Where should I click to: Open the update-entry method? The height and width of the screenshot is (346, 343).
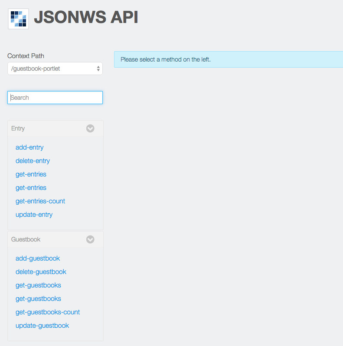click(x=34, y=215)
